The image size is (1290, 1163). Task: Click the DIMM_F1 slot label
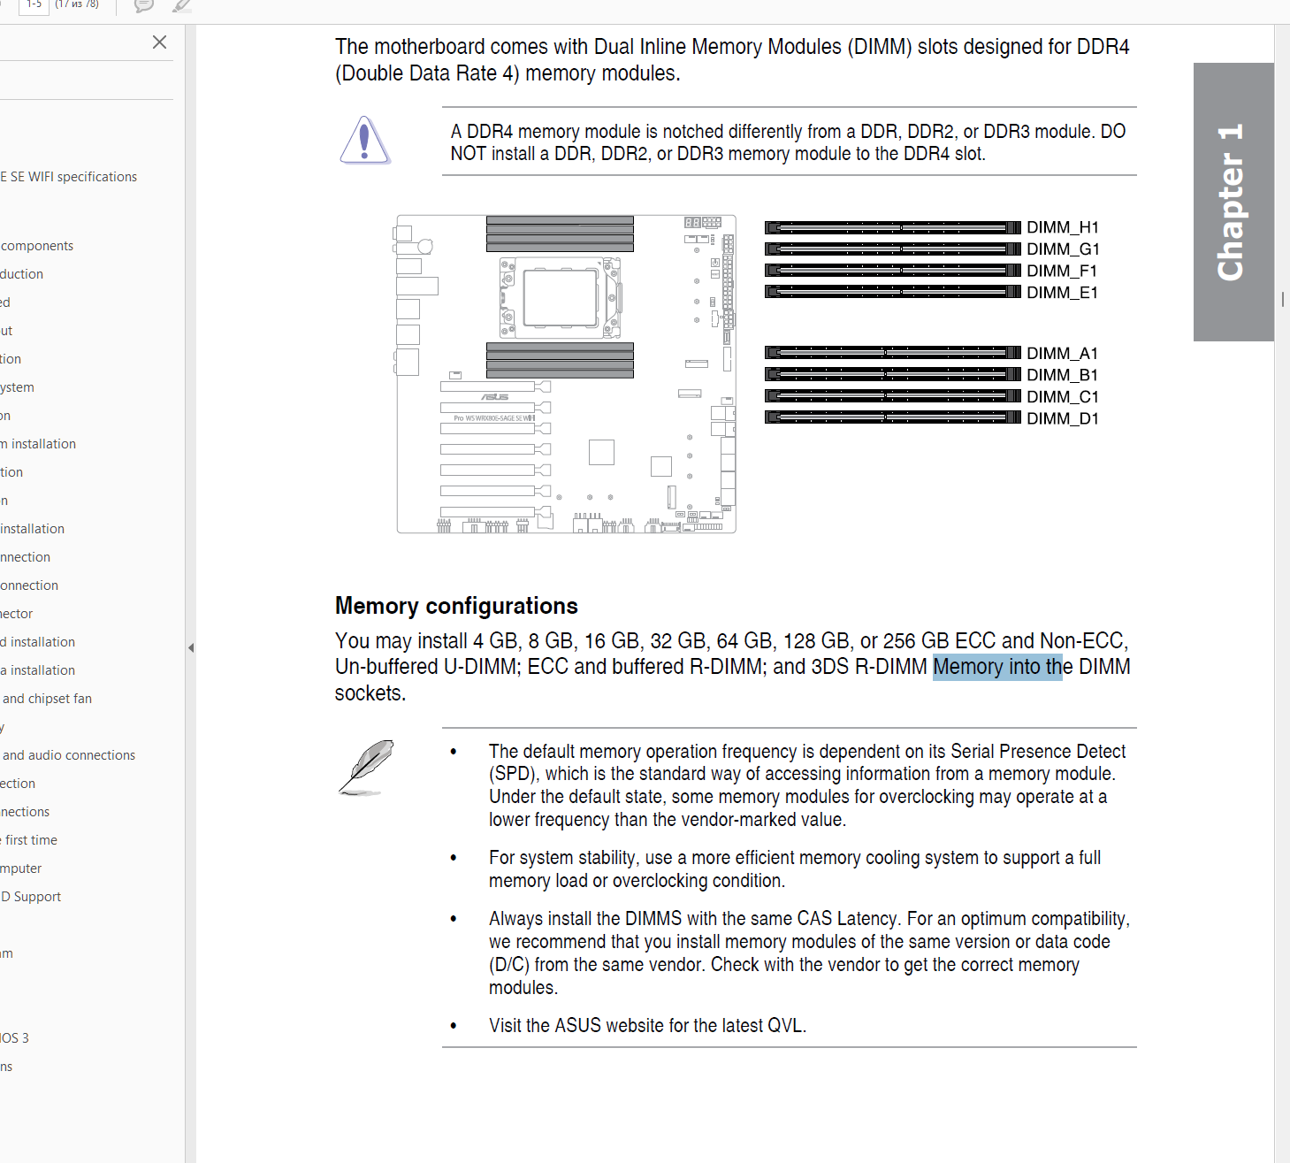(x=1063, y=272)
